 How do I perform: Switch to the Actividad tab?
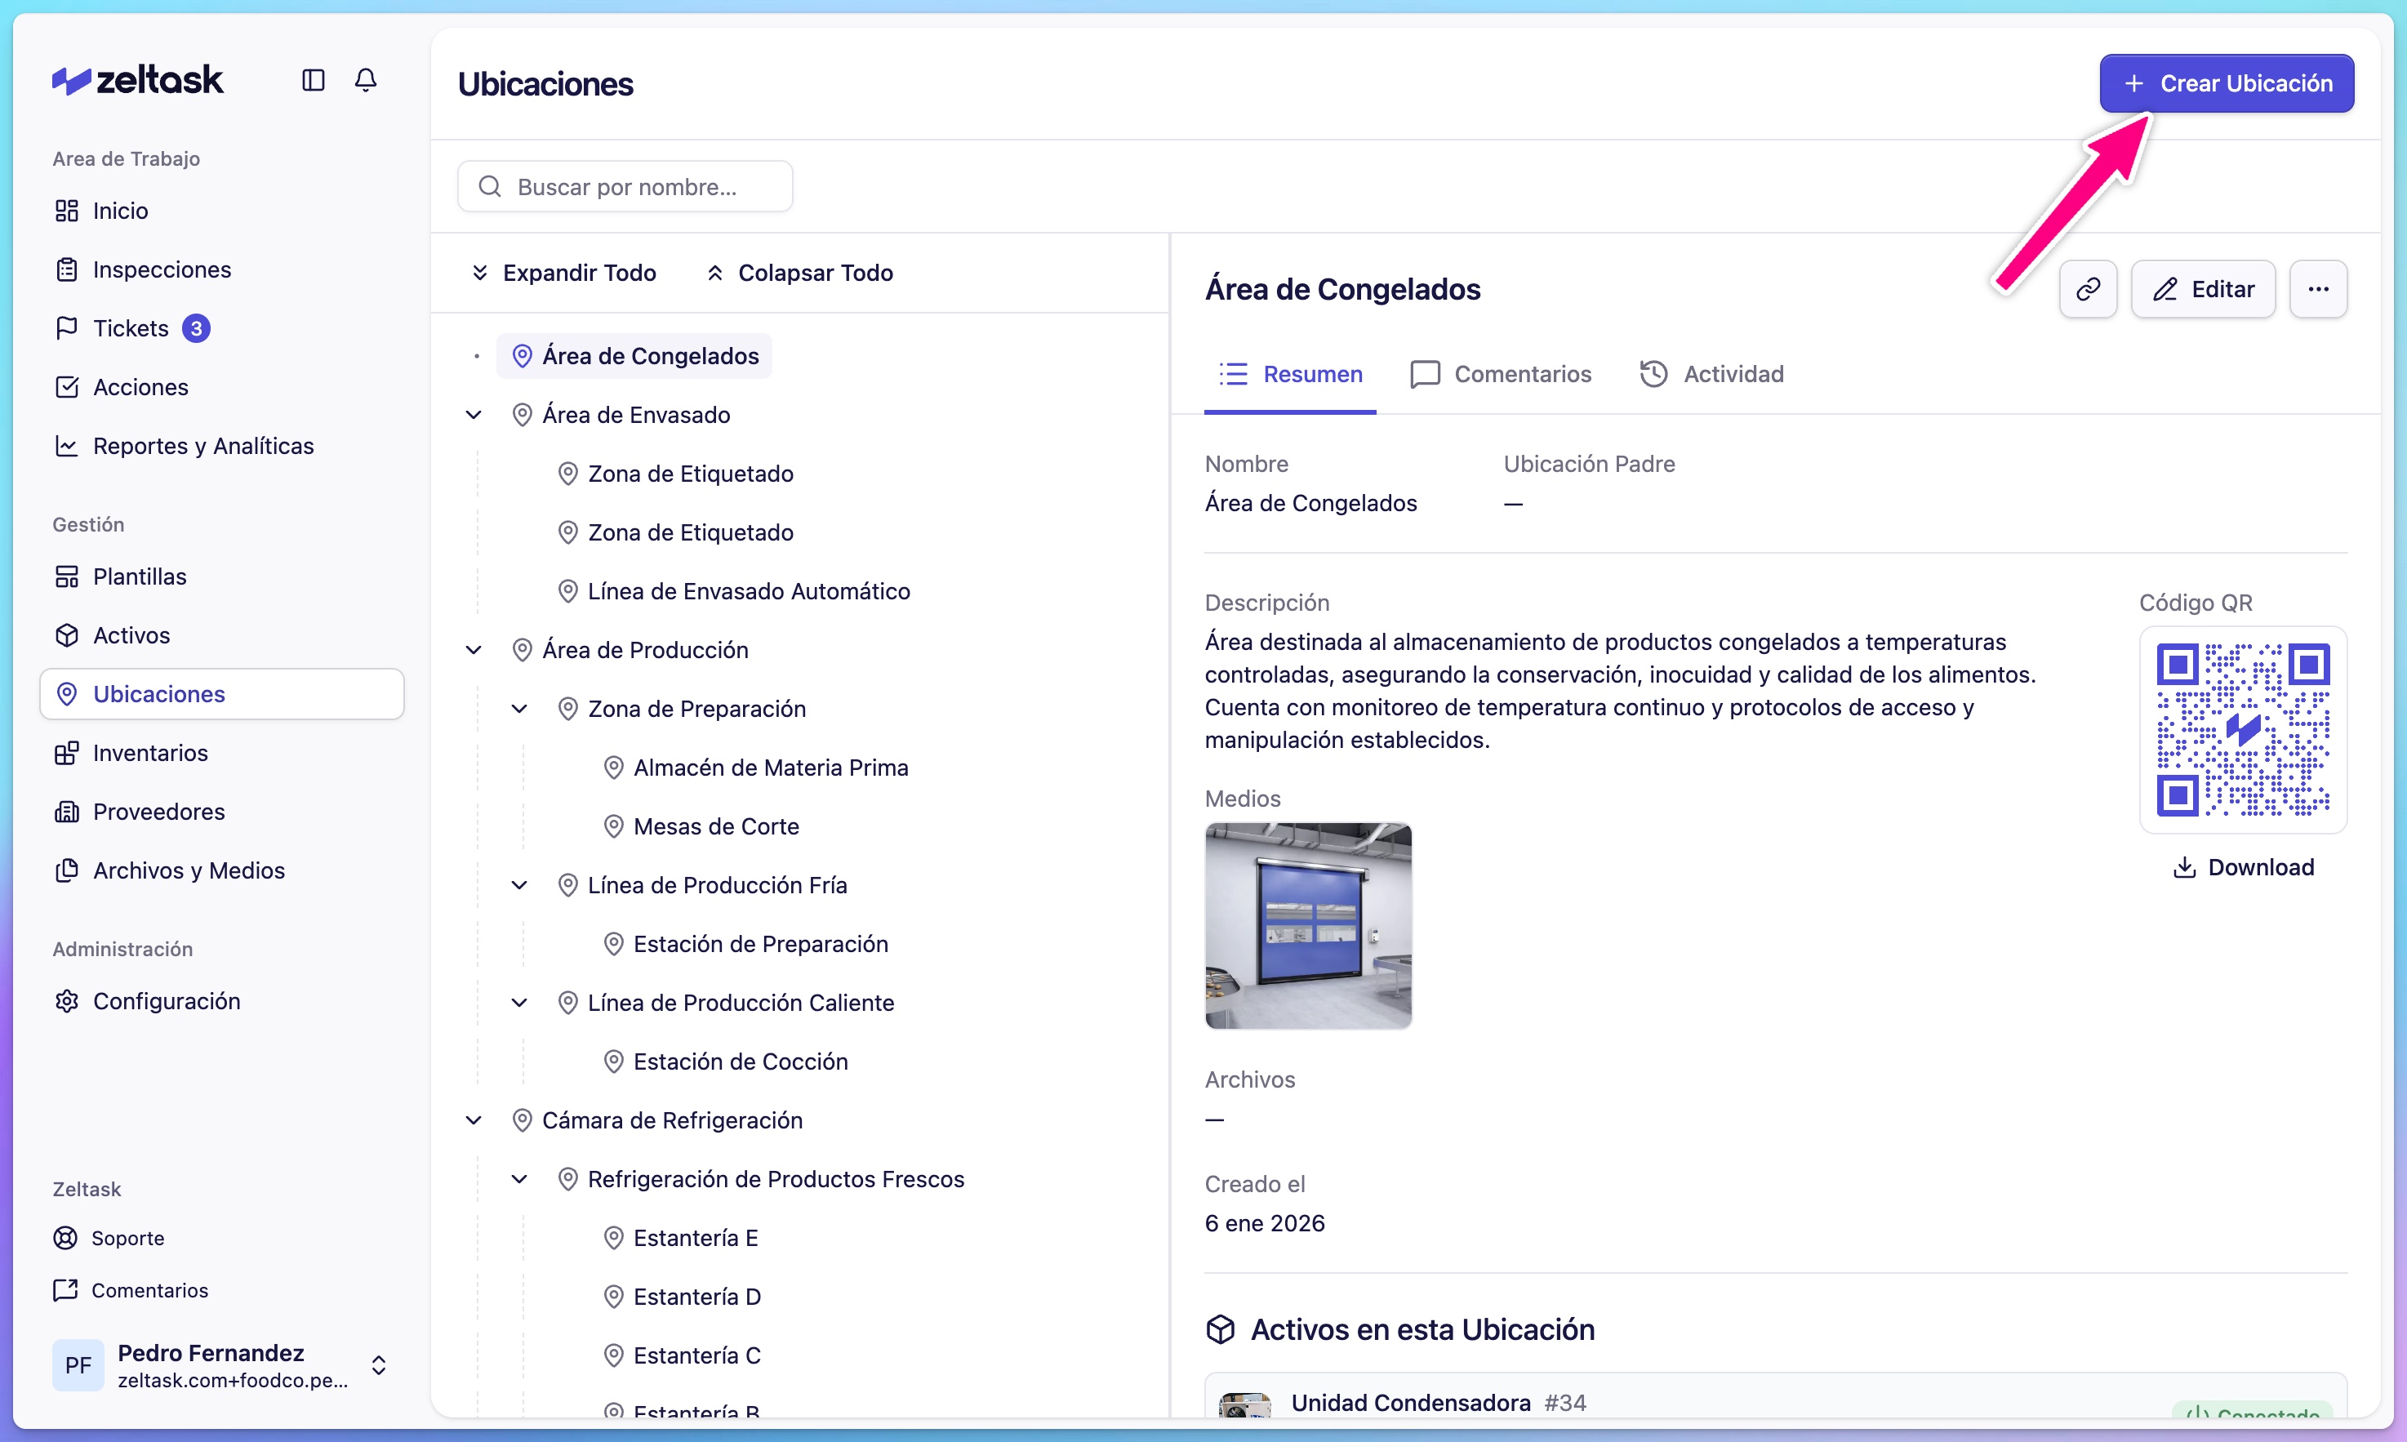click(x=1711, y=374)
